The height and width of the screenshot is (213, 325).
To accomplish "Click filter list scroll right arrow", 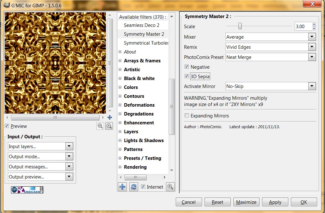I will tap(165, 177).
